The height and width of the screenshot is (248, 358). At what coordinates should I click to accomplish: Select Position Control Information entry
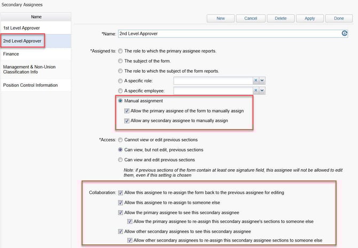point(32,85)
